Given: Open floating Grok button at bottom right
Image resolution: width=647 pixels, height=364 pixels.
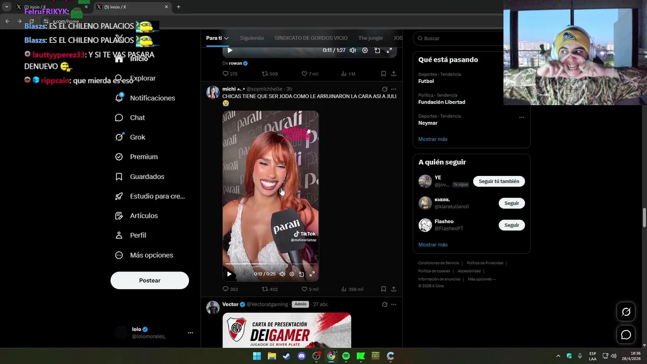Looking at the screenshot, I should pos(626,312).
